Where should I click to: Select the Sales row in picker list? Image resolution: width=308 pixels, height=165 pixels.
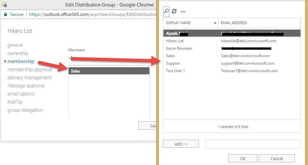(232, 56)
